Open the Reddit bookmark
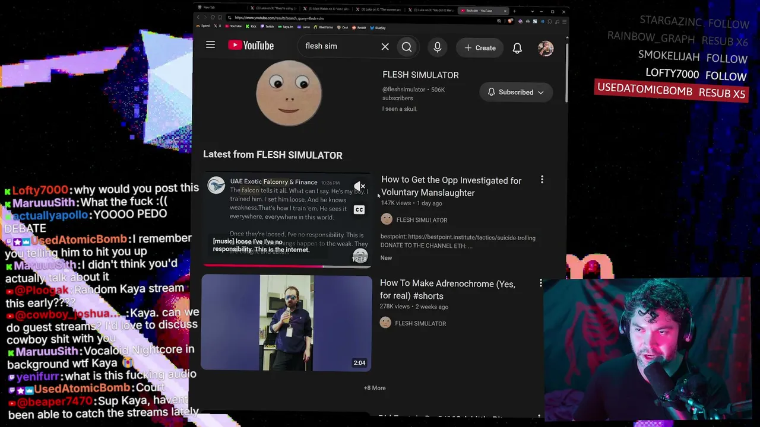The image size is (760, 427). (x=359, y=27)
